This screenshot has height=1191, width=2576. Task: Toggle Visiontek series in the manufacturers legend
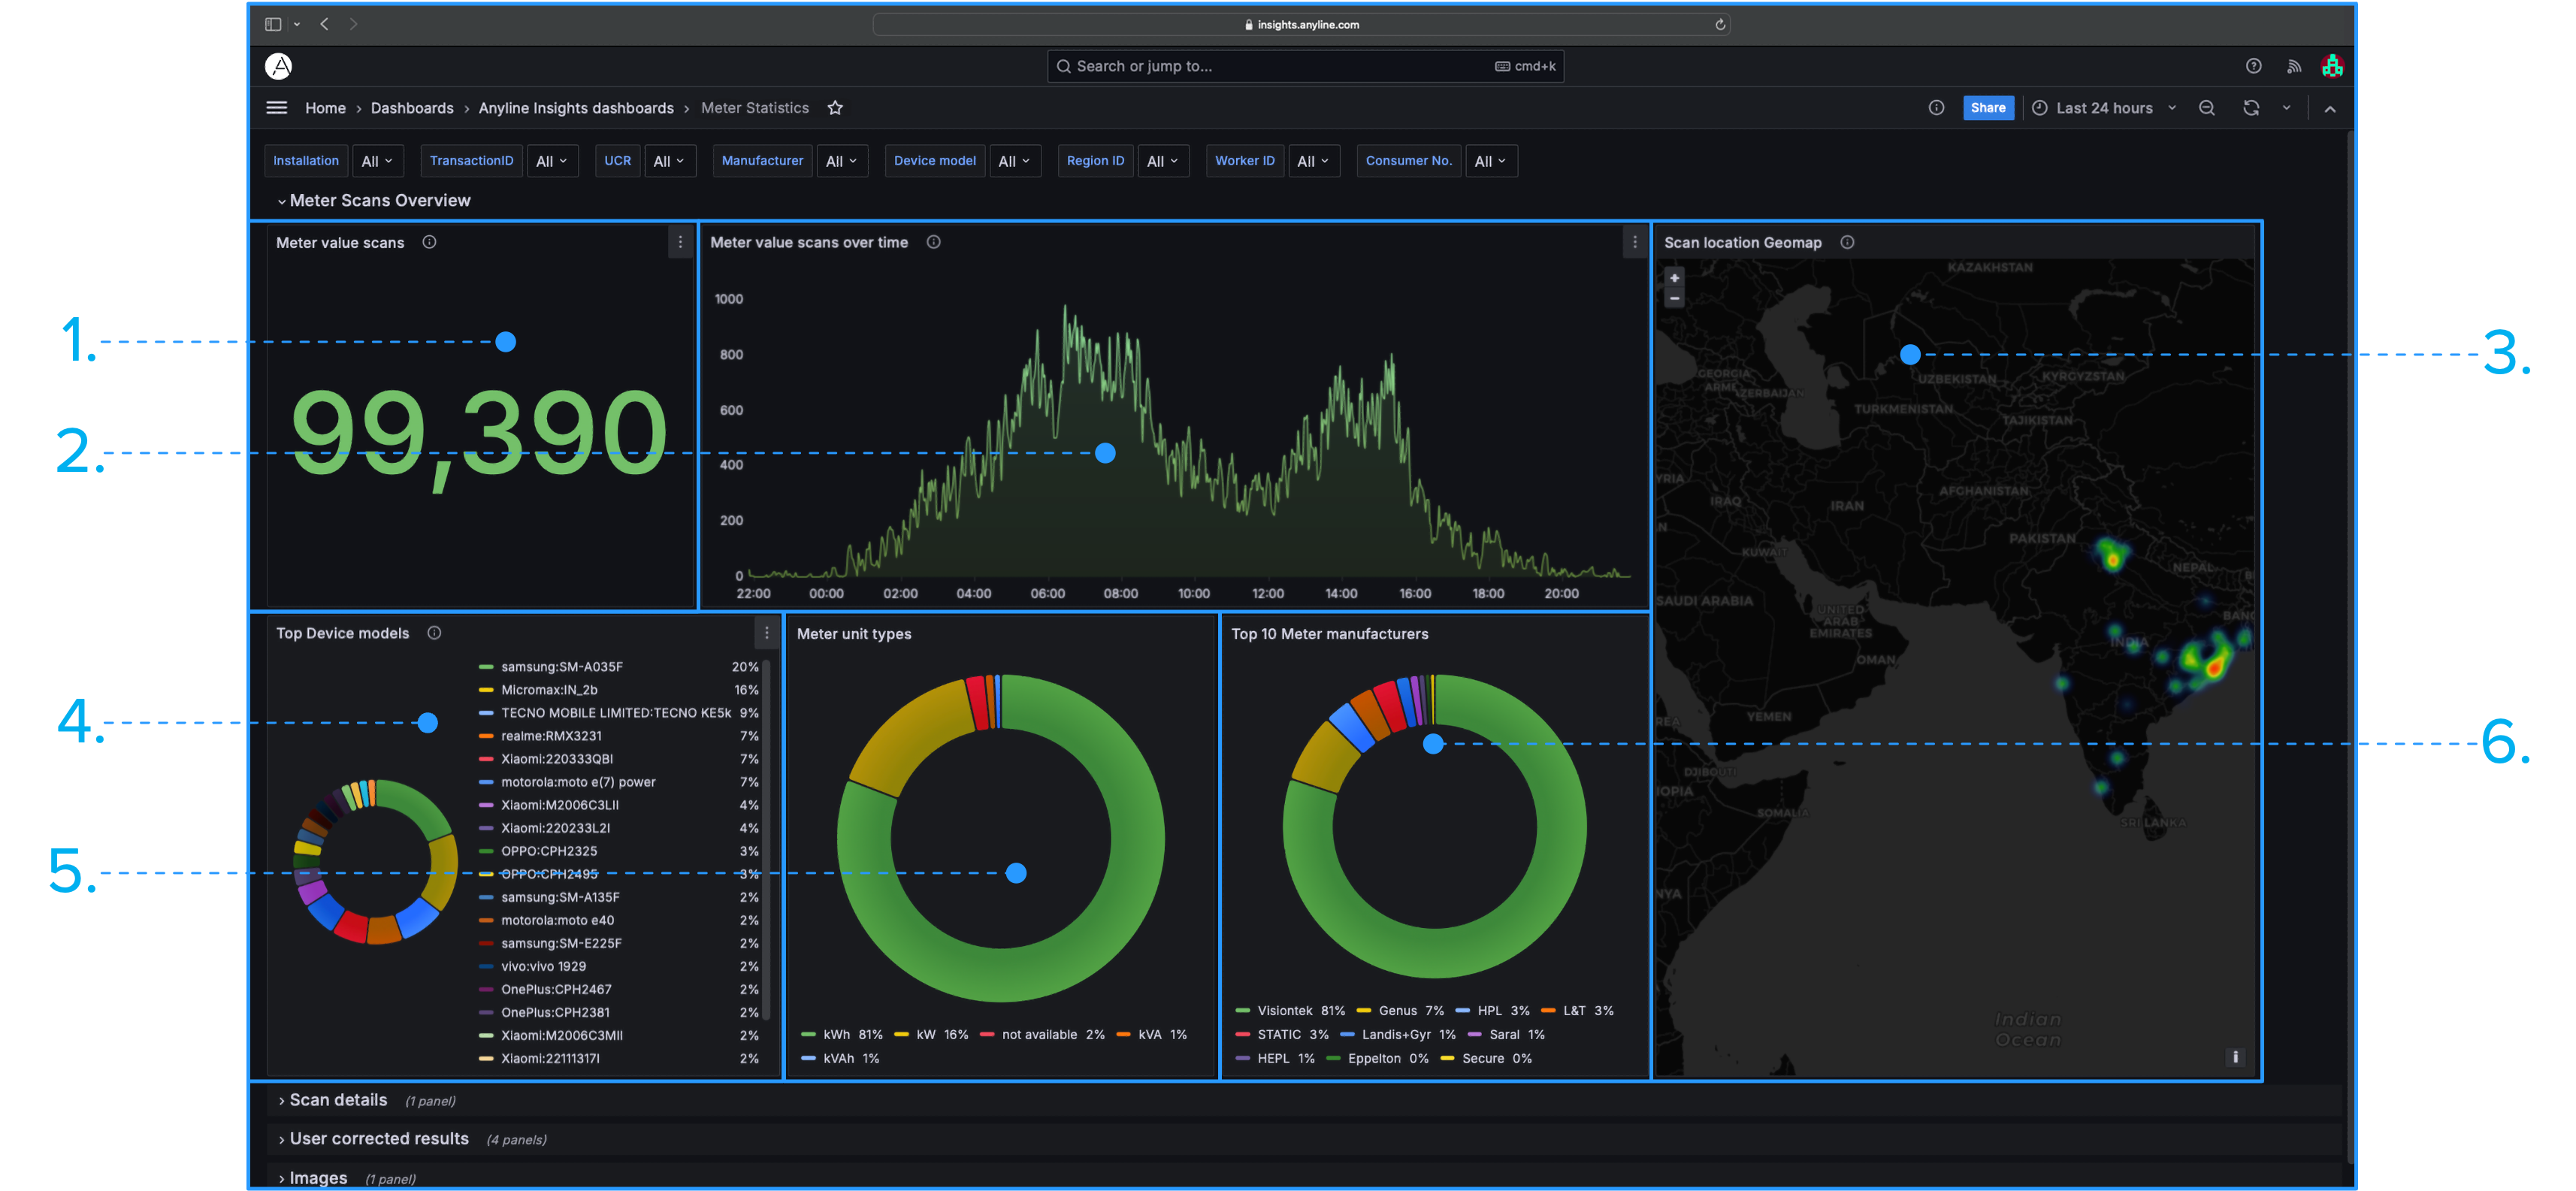[x=1284, y=1011]
